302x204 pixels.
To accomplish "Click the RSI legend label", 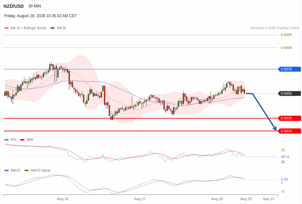I will coord(13,140).
